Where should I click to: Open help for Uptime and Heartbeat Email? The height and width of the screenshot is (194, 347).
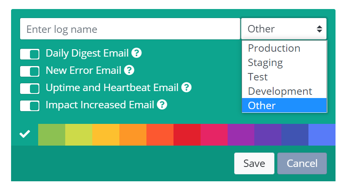186,87
